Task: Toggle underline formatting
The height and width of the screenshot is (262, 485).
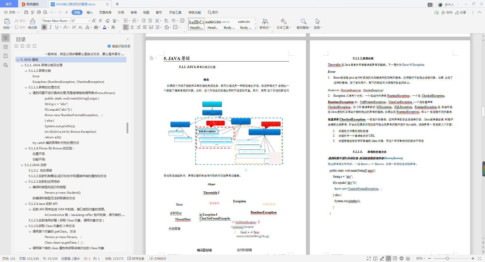Action: tap(57, 27)
